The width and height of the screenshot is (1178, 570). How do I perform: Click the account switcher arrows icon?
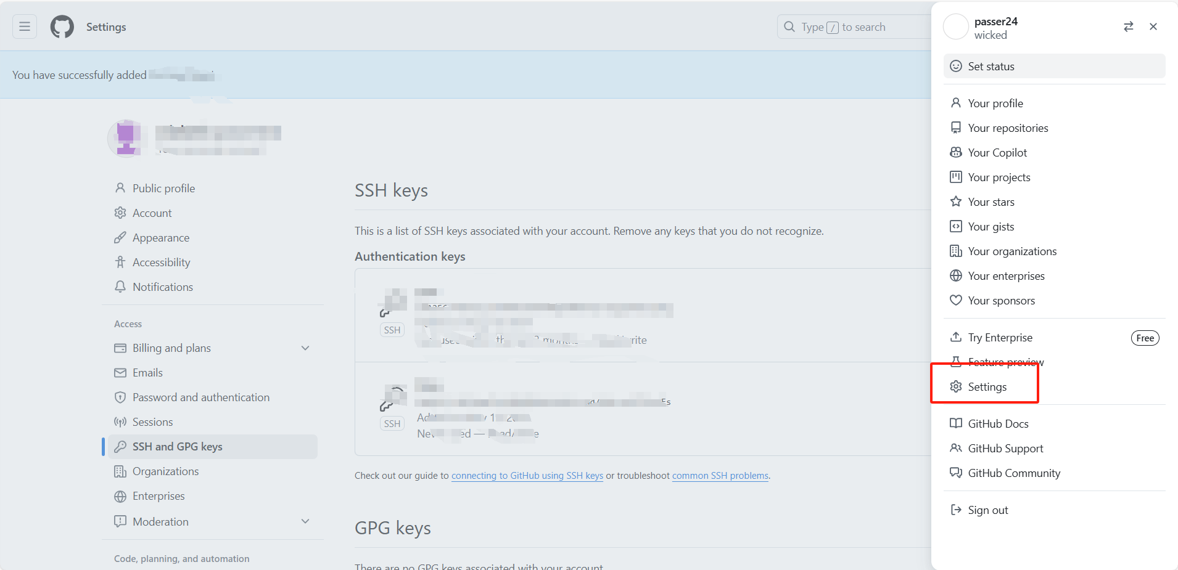1128,26
